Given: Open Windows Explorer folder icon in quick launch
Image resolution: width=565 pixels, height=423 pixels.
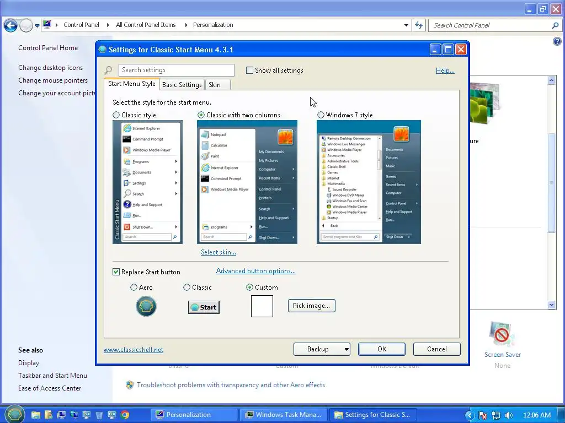Looking at the screenshot, I should [x=35, y=415].
